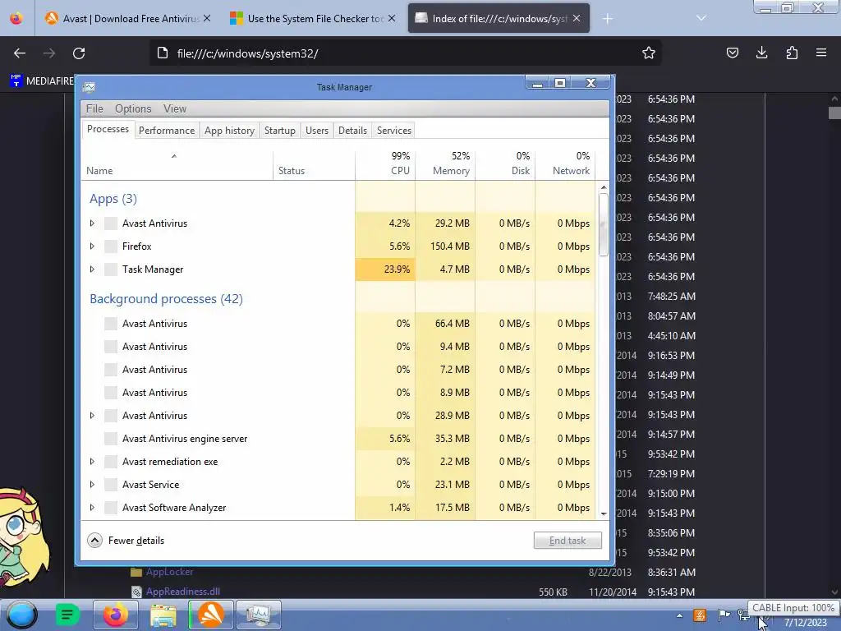Expand the Avast remediation exe process
The width and height of the screenshot is (841, 631).
click(x=92, y=462)
